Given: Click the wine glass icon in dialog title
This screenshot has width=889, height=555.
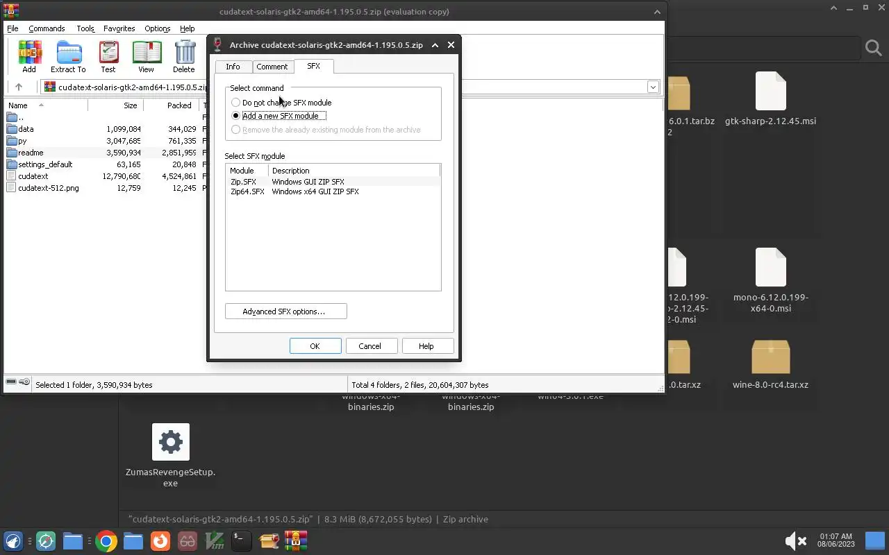Looking at the screenshot, I should (218, 44).
